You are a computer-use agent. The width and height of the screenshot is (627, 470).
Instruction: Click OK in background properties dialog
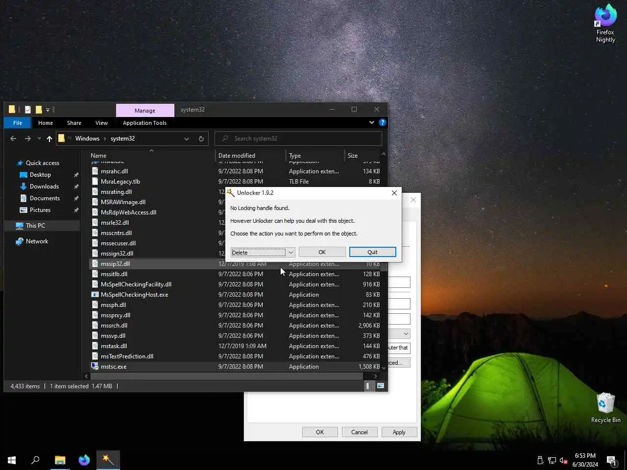click(x=320, y=432)
